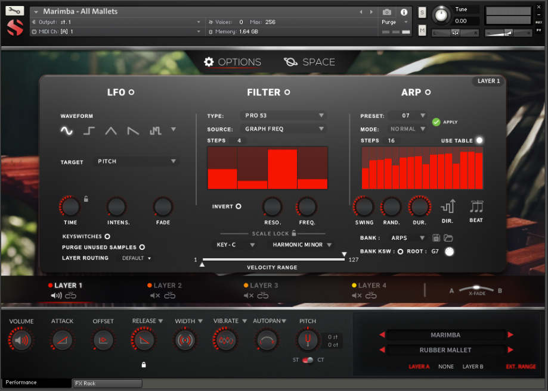Click the ARP preset APPLY button
This screenshot has width=548, height=391.
tap(436, 122)
